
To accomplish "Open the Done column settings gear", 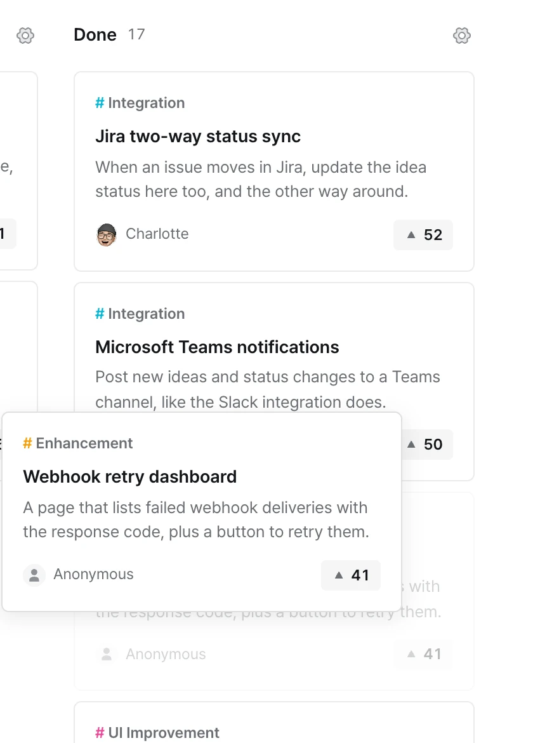I will [x=461, y=35].
